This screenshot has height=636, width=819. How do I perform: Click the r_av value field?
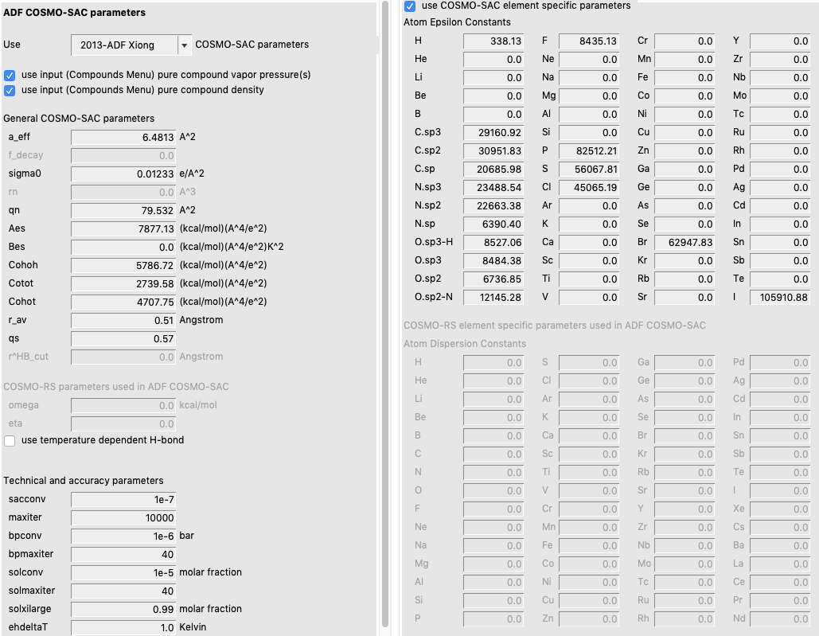(x=123, y=320)
